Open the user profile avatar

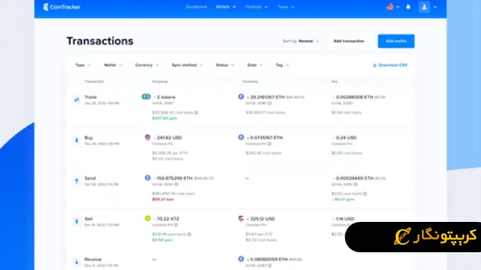tap(424, 7)
